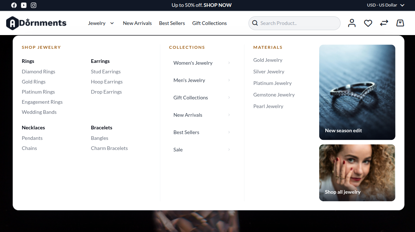
Task: Select Diamond Rings
Action: click(x=38, y=72)
